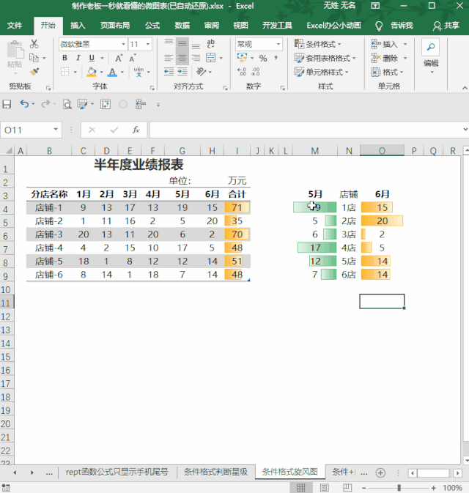Viewport: 469px width, 493px height.
Task: Switch to Page Layout tab
Action: pyautogui.click(x=115, y=26)
